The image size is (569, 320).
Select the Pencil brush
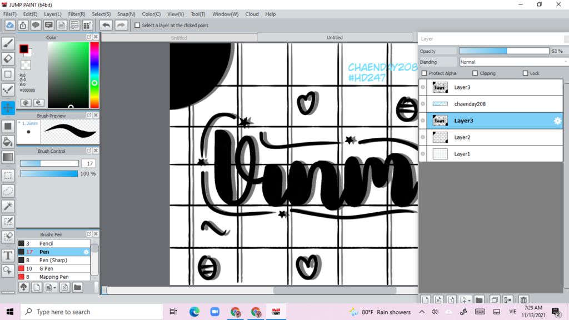click(x=54, y=243)
